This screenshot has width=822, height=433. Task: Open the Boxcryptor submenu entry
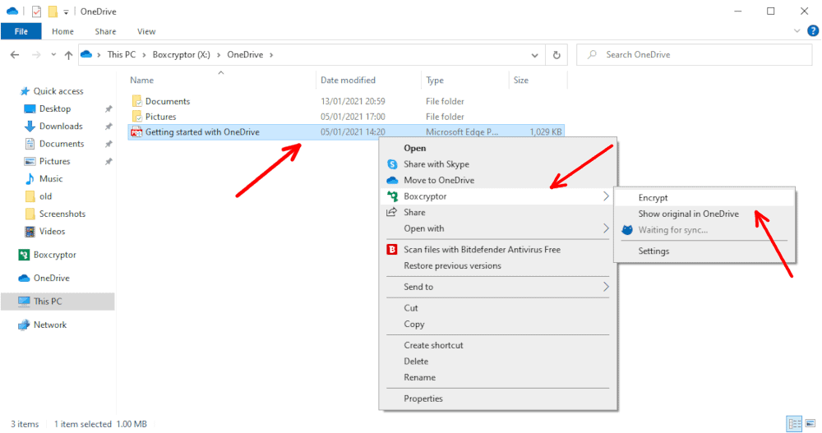(x=497, y=196)
